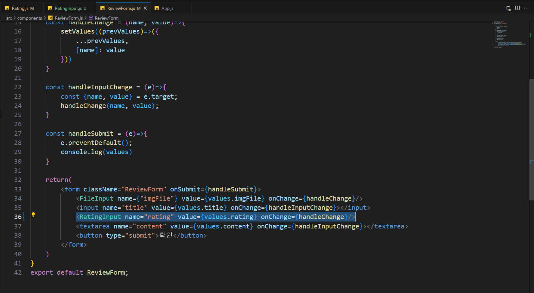Click handleInputChange in its const declaration
The height and width of the screenshot is (293, 534).
pos(100,87)
